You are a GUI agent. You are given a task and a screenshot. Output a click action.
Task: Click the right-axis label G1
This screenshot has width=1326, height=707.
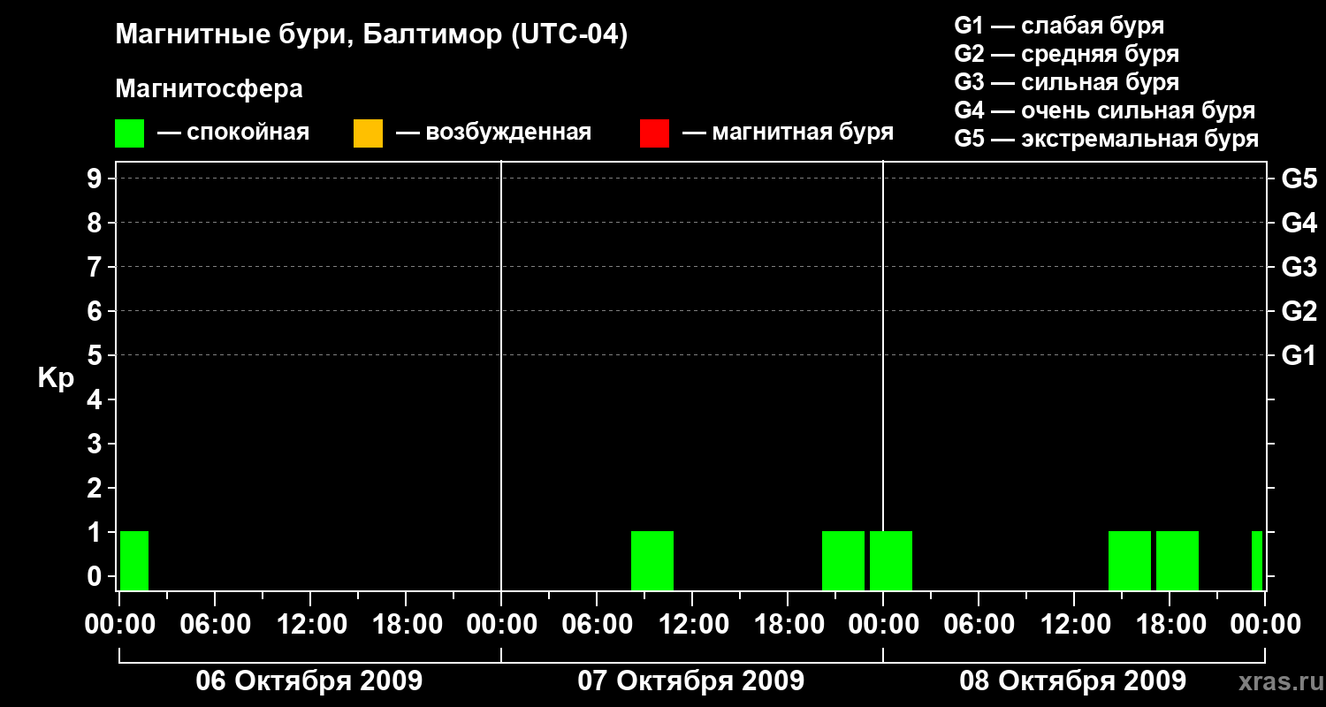[x=1299, y=355]
